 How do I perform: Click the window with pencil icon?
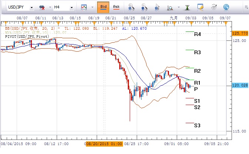click(x=200, y=7)
